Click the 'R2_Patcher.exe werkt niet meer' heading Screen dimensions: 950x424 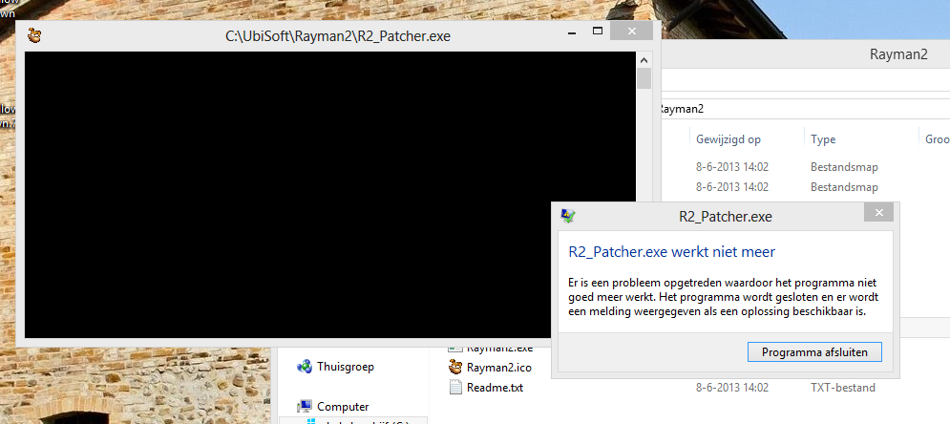click(671, 252)
